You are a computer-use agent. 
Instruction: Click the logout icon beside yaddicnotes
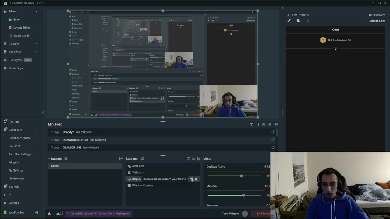click(x=37, y=212)
